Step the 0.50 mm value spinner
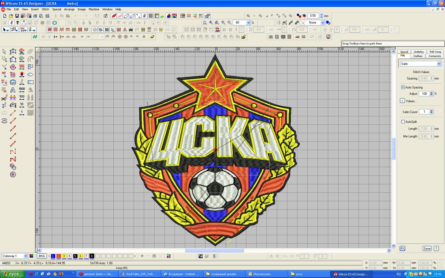Viewport: 445px width, 278px height. point(321,16)
